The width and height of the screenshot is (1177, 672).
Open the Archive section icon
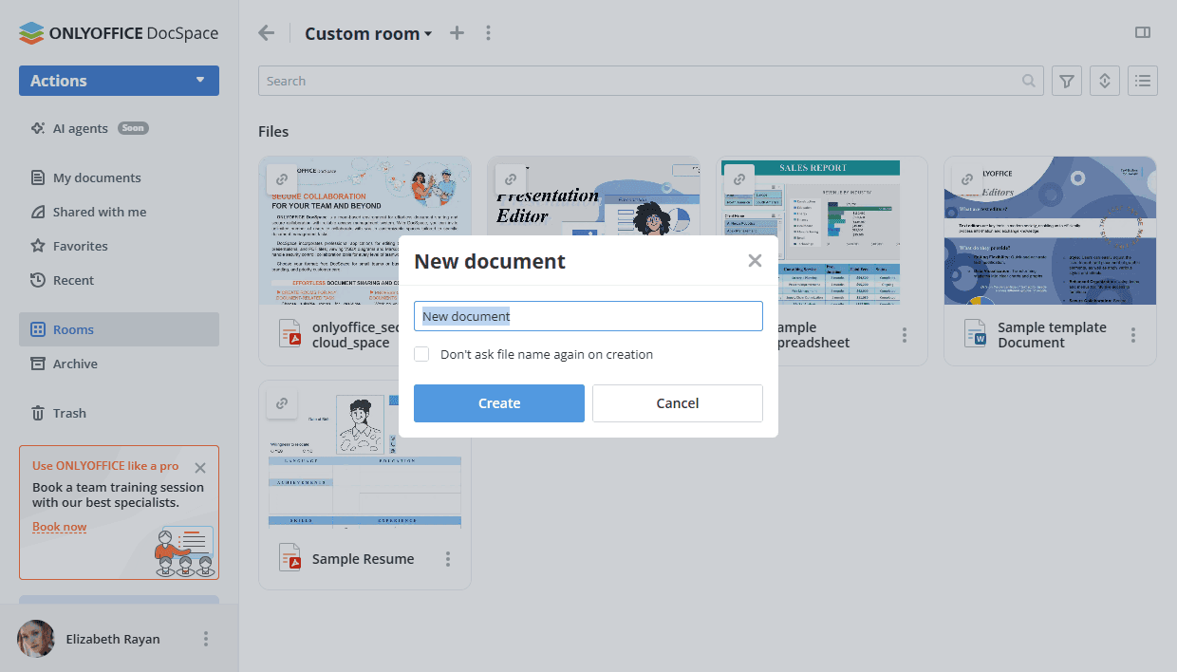39,364
